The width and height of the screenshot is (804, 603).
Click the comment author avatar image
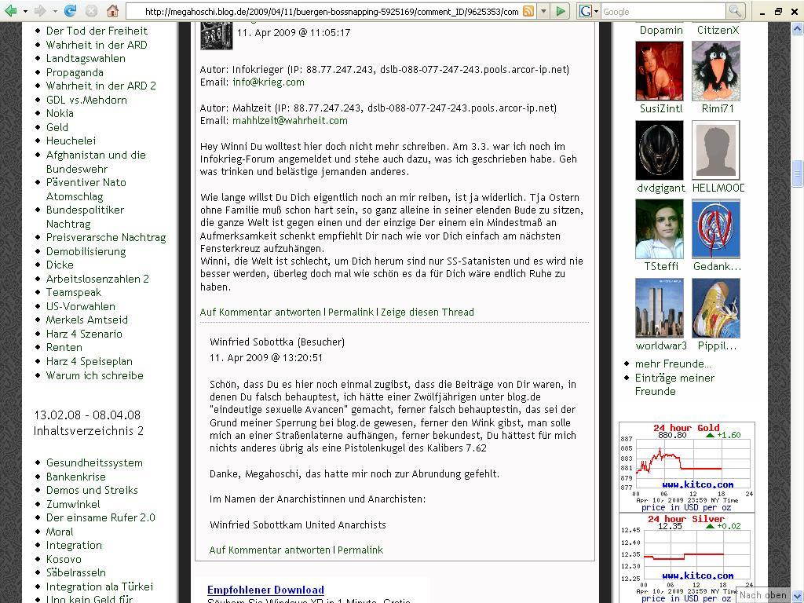point(217,36)
